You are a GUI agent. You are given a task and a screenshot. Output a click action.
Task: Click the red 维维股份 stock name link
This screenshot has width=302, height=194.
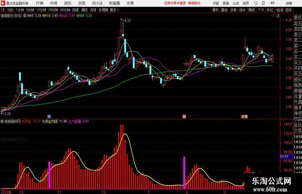(x=194, y=3)
